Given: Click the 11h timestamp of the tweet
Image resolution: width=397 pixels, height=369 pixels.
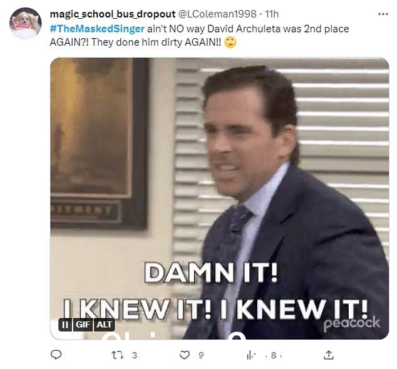Looking at the screenshot, I should (x=272, y=14).
